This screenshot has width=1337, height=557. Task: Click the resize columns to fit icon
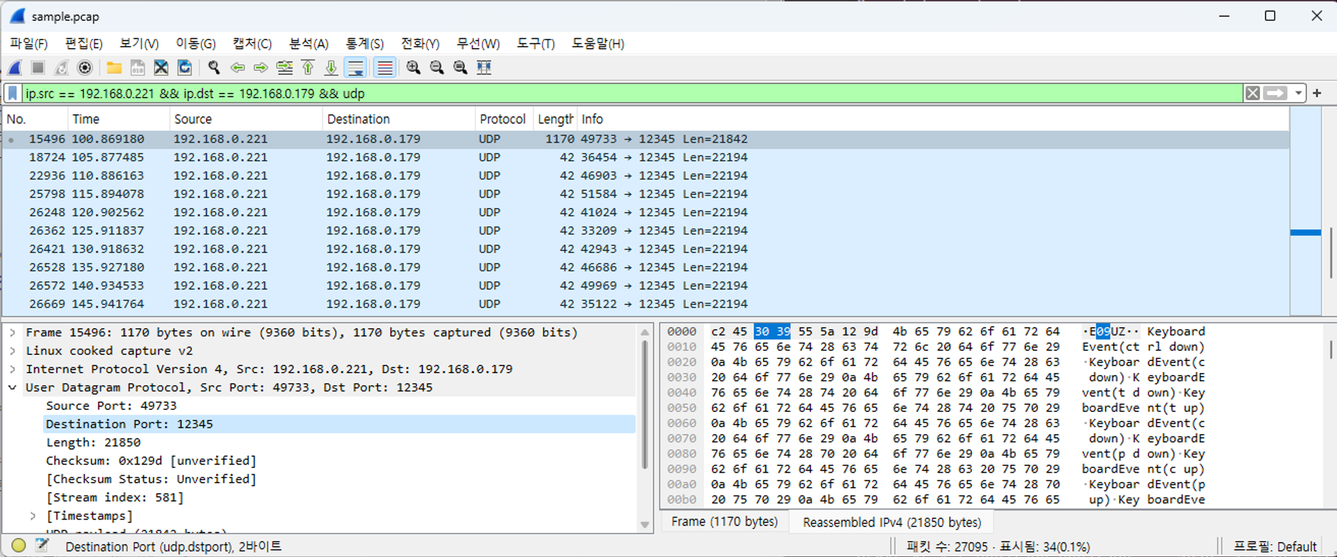coord(483,68)
